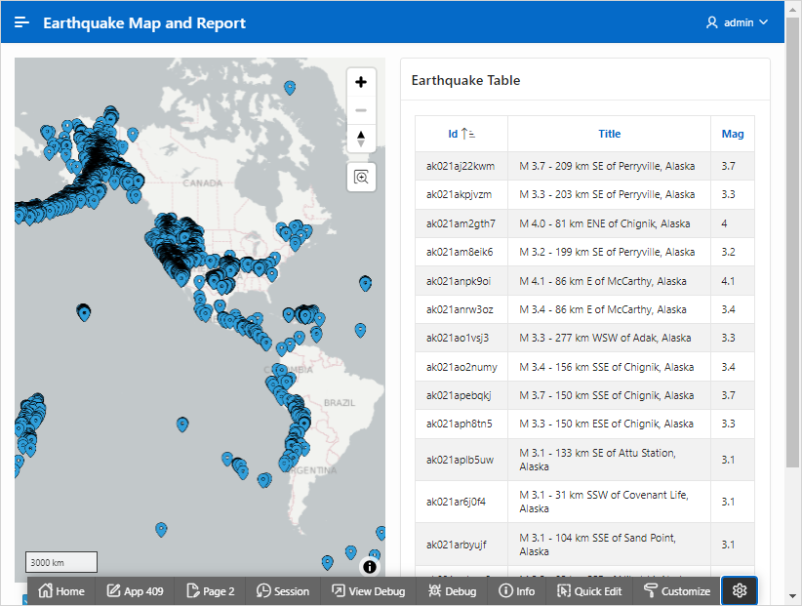Zoom out on the earthquake map
The width and height of the screenshot is (802, 606).
click(361, 110)
